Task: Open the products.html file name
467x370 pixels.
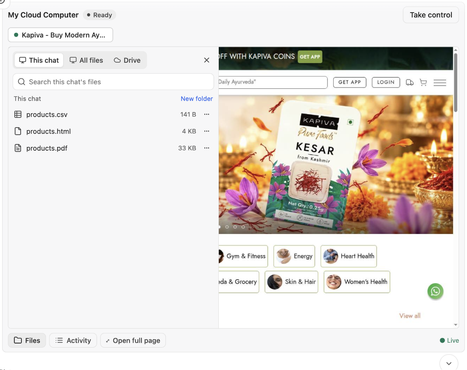Action: point(48,131)
